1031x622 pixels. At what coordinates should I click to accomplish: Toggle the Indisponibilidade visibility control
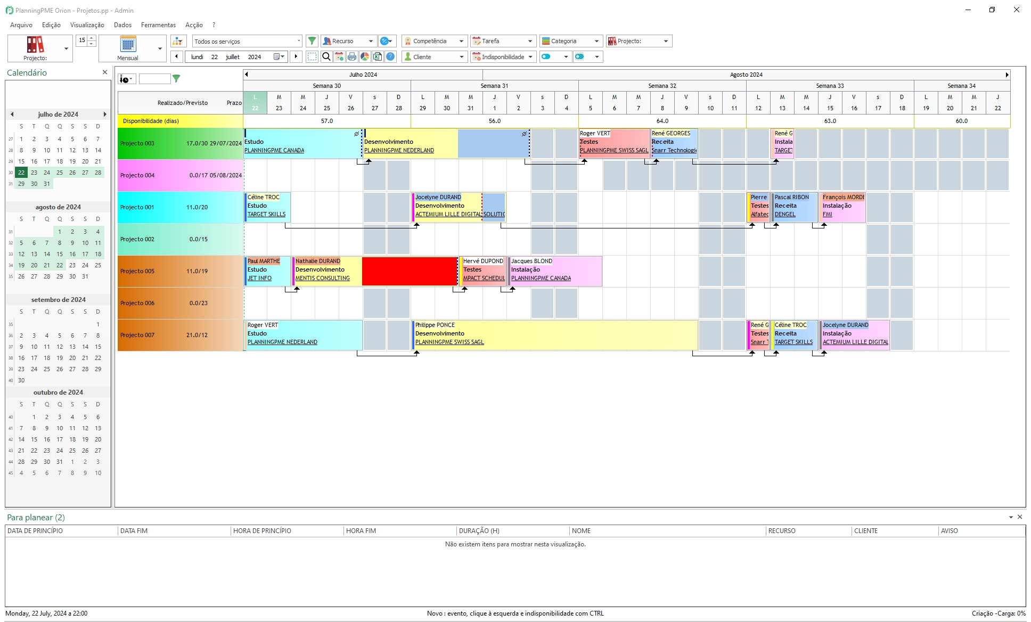coord(549,56)
